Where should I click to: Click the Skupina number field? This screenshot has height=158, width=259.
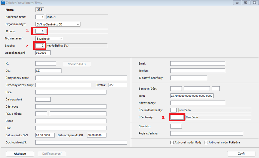(x=40, y=46)
